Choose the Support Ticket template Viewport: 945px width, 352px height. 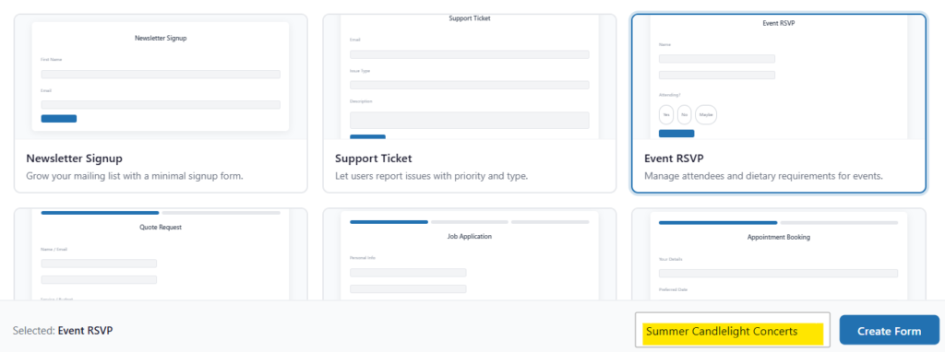pos(470,103)
